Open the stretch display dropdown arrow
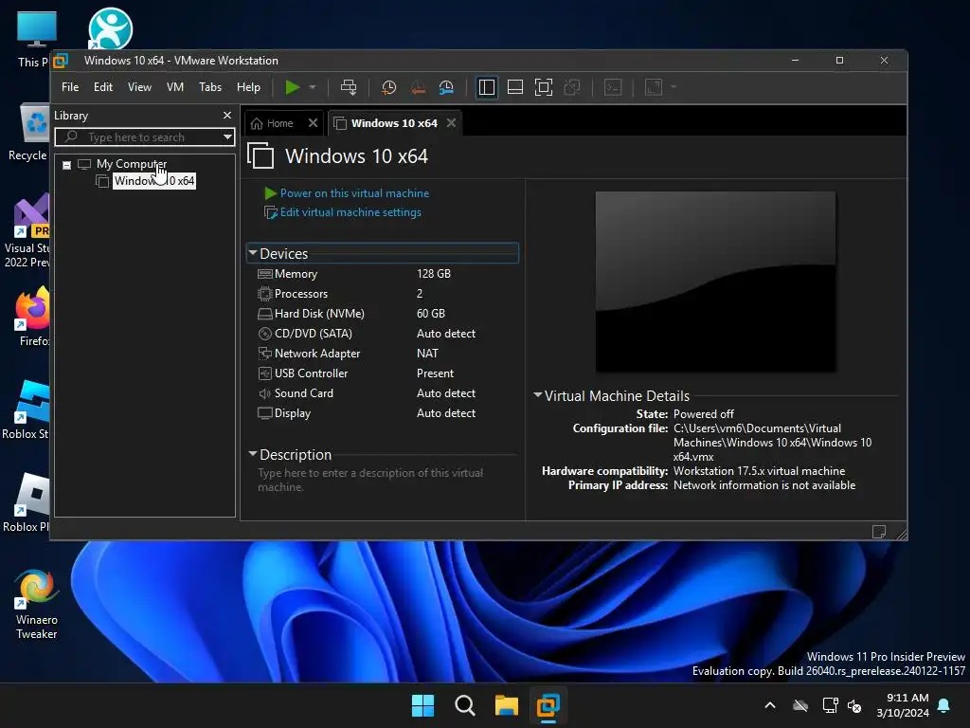Screen dimensions: 970x728 pyautogui.click(x=674, y=87)
